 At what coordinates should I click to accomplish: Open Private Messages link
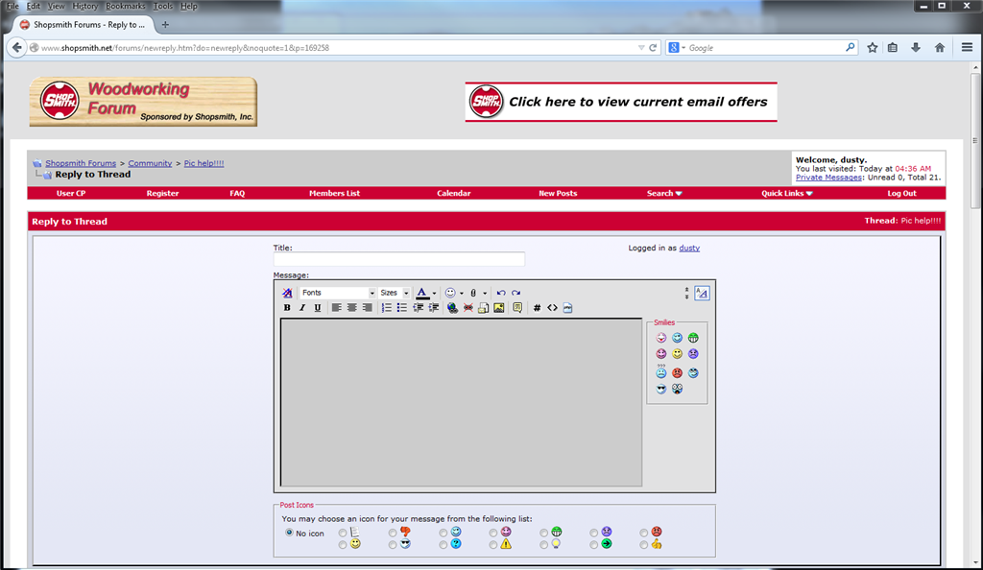click(x=828, y=178)
